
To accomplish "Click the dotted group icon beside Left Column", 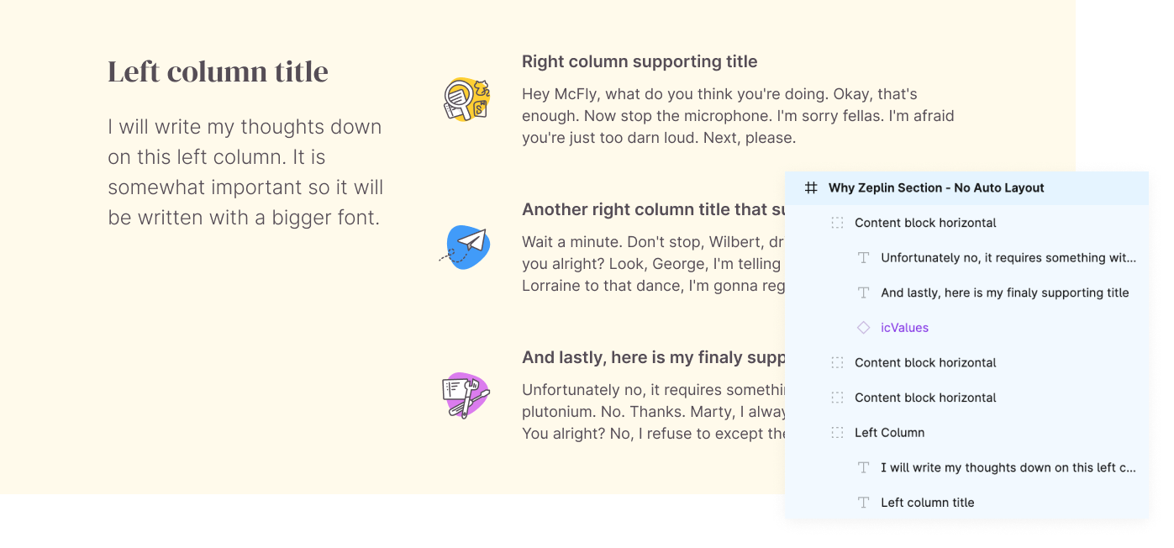I will (837, 432).
